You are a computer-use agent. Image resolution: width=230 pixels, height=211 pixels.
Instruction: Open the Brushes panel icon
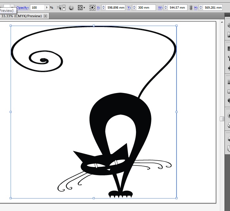coord(228,58)
